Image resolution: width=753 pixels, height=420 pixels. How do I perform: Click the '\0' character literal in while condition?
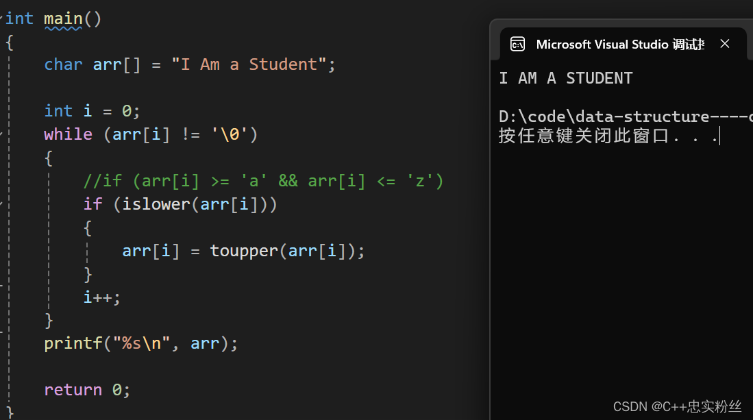(230, 134)
